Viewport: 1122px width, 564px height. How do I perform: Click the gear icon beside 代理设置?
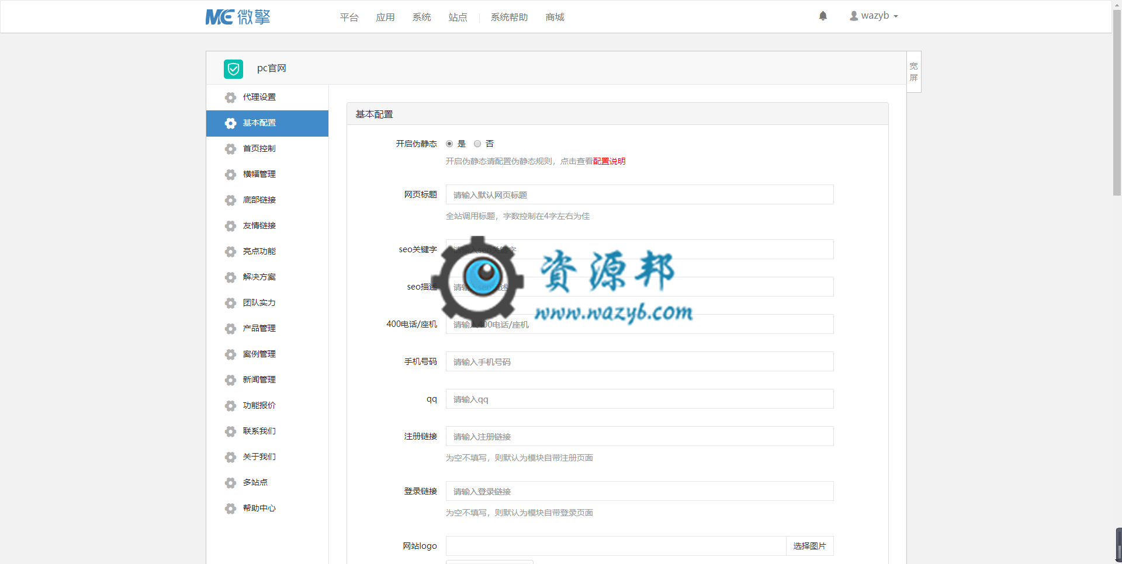coord(231,98)
